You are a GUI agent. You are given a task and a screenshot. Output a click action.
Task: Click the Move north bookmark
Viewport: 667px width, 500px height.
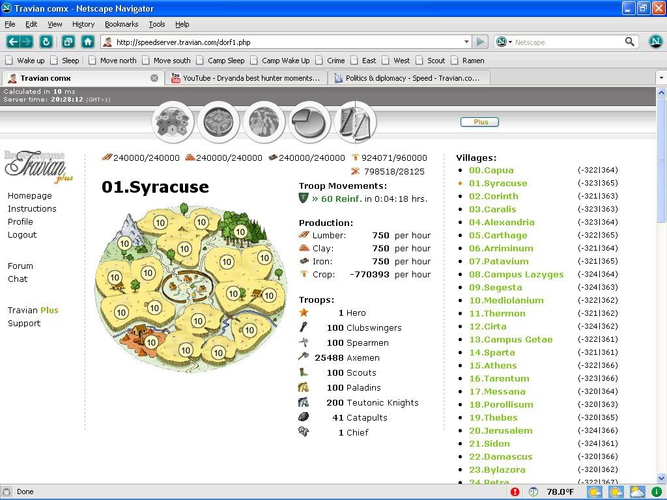113,61
